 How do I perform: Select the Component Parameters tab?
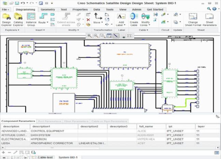tap(18, 121)
